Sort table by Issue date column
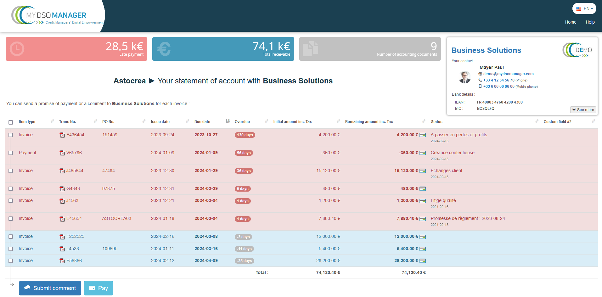 click(170, 122)
